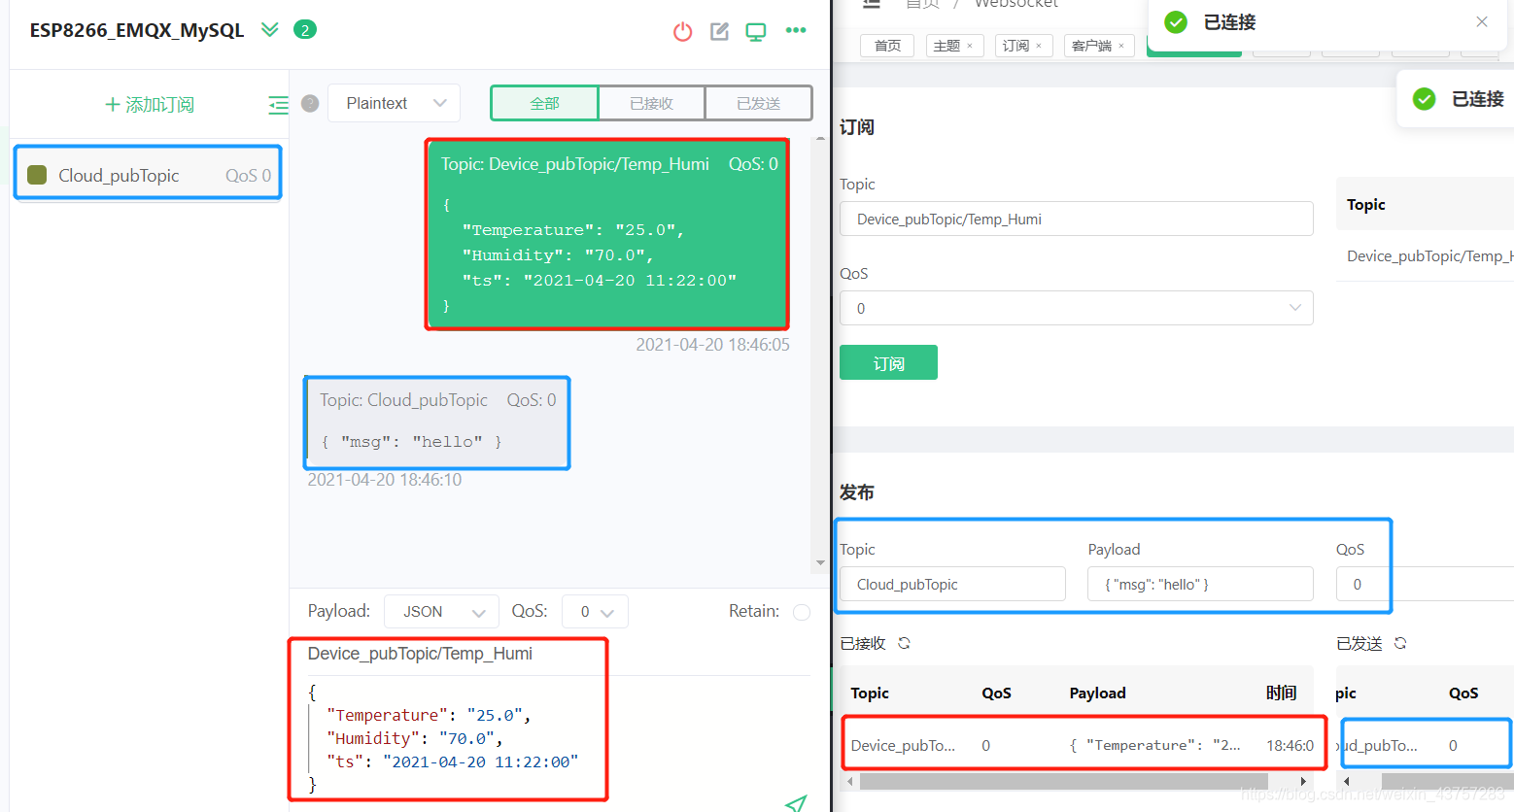The image size is (1514, 812).
Task: Toggle the subscription list collapse icon
Action: 278,105
